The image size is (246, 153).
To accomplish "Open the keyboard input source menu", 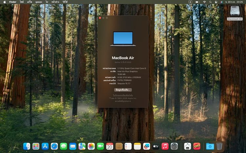I will (190, 2).
